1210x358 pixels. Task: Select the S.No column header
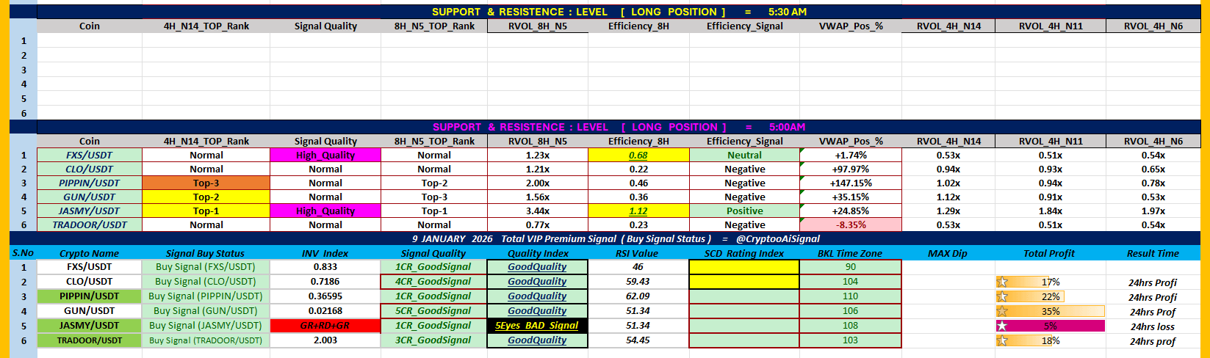click(24, 253)
